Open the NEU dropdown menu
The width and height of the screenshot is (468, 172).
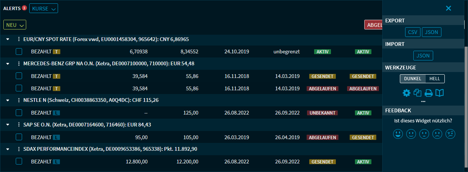tap(15, 25)
